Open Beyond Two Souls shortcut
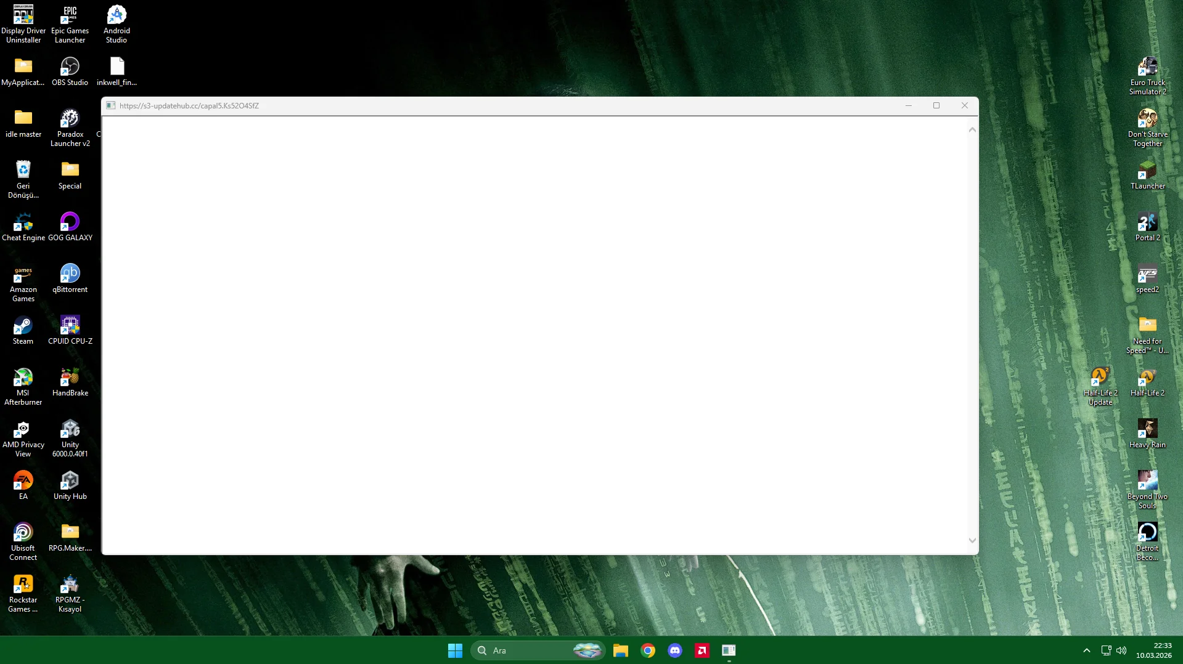Viewport: 1183px width, 664px height. (1147, 490)
